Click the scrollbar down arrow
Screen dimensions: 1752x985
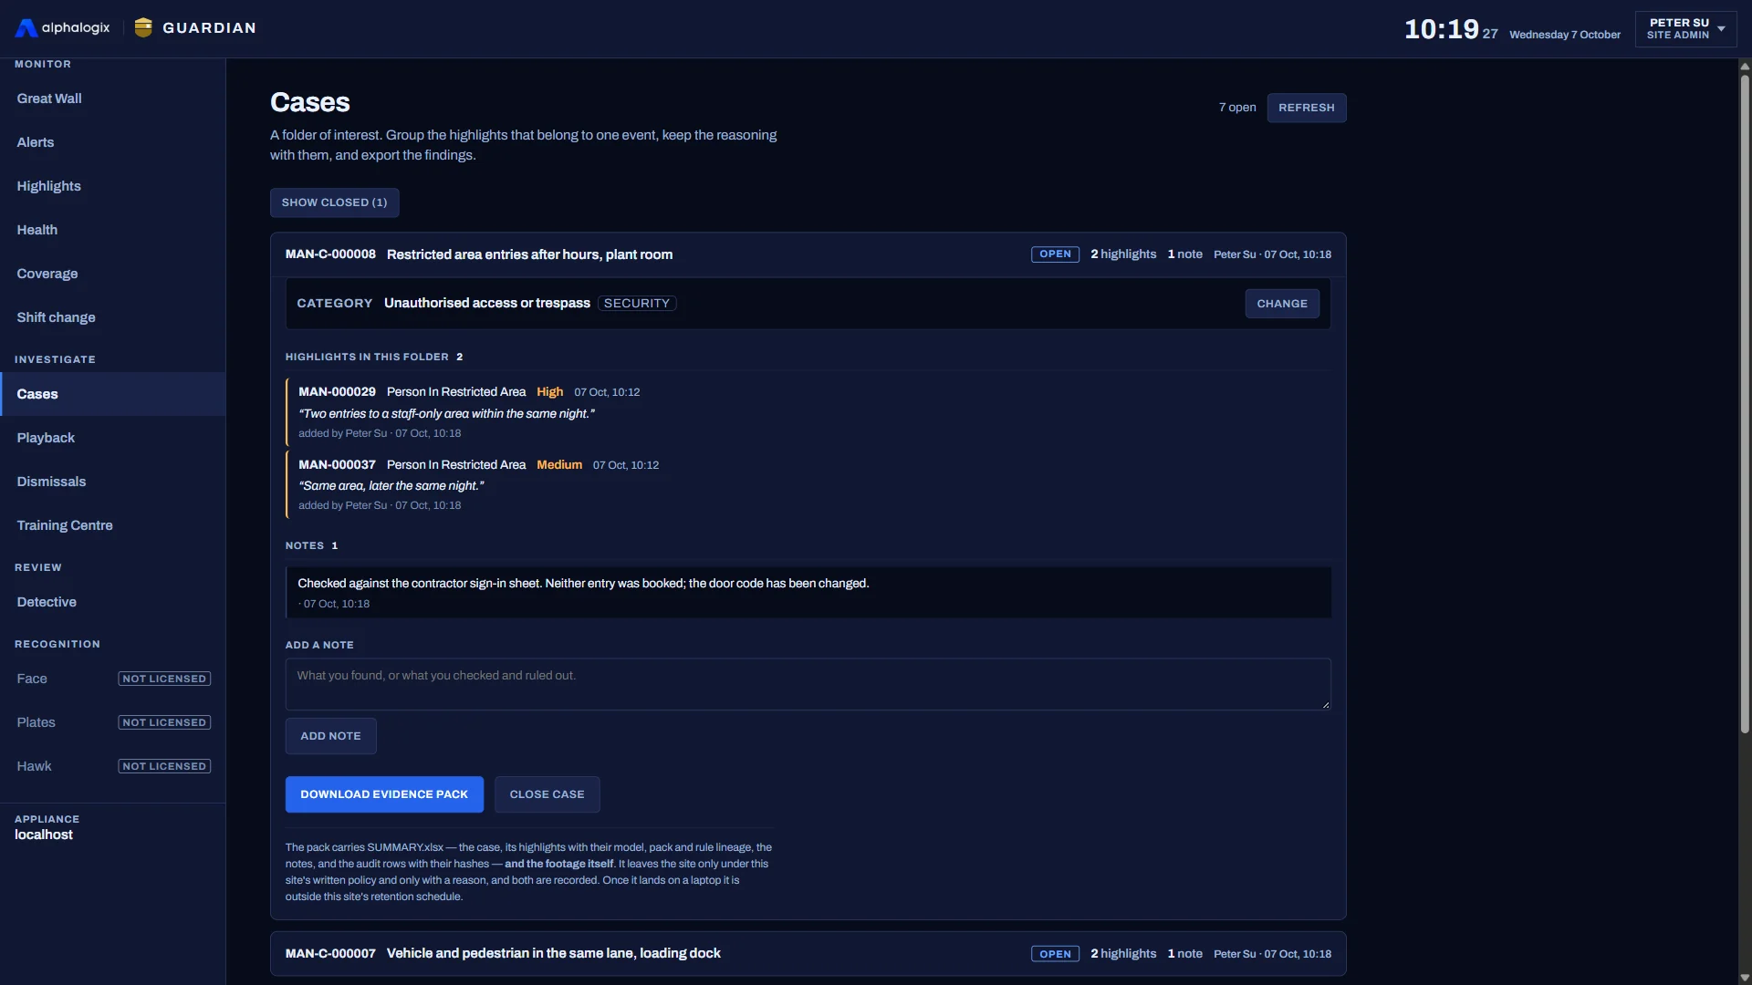coord(1745,978)
